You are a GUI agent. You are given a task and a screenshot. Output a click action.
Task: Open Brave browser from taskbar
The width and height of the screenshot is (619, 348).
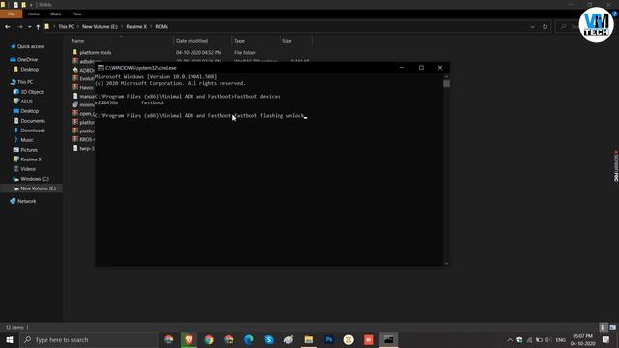point(189,339)
